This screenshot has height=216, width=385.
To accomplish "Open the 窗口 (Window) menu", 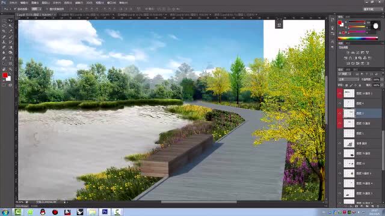I will [x=111, y=3].
